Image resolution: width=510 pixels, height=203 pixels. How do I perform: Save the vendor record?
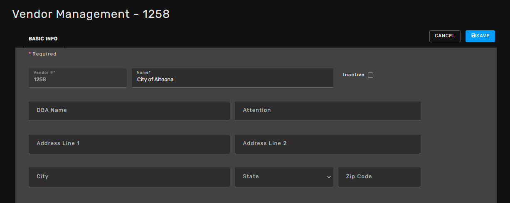[480, 36]
